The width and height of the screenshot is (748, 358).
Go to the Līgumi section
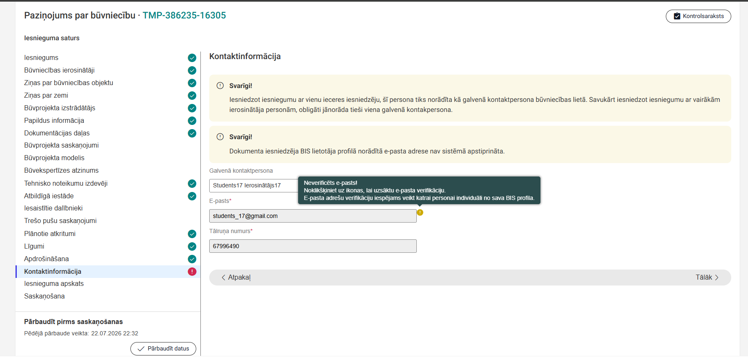(x=34, y=246)
